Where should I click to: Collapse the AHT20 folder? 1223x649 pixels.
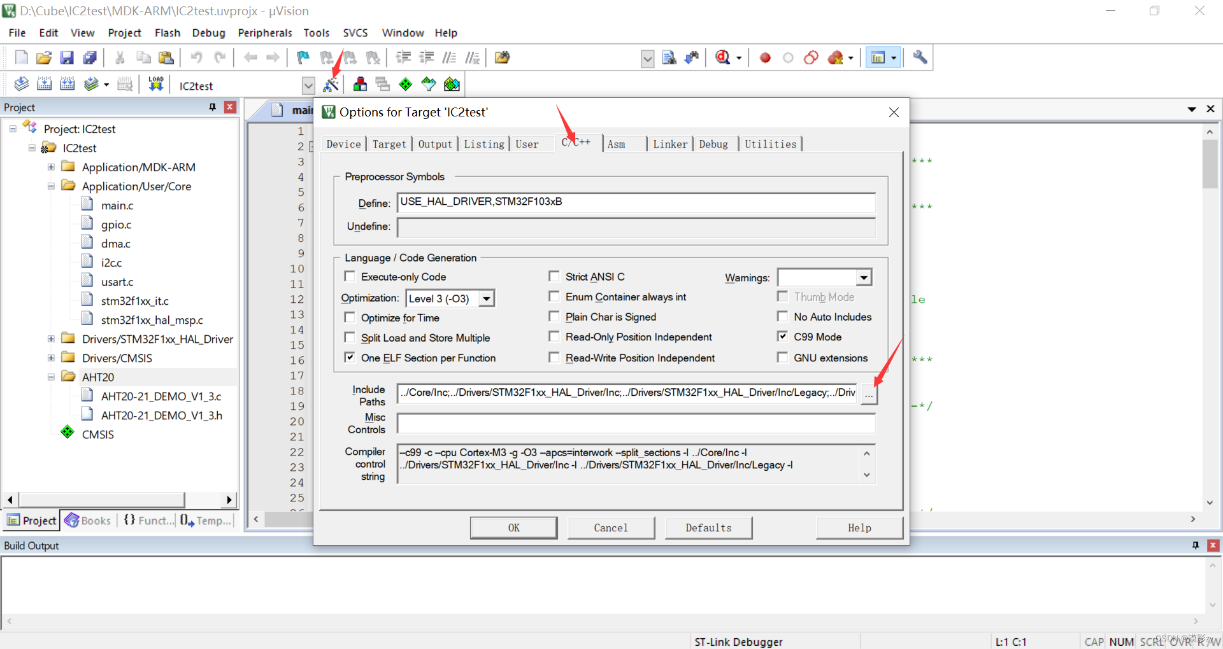point(51,377)
